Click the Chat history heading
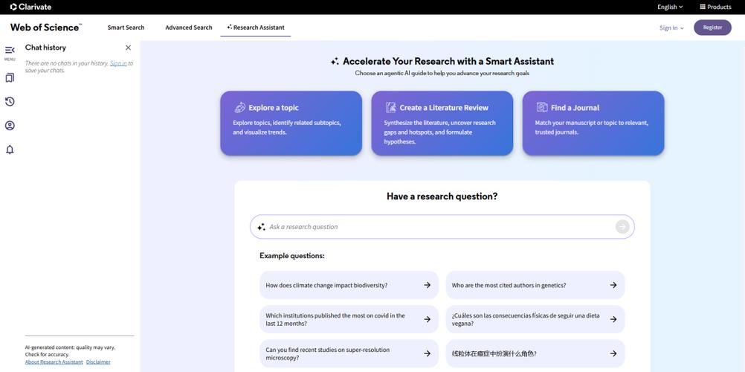Viewport: 745px width, 372px height. [x=45, y=48]
